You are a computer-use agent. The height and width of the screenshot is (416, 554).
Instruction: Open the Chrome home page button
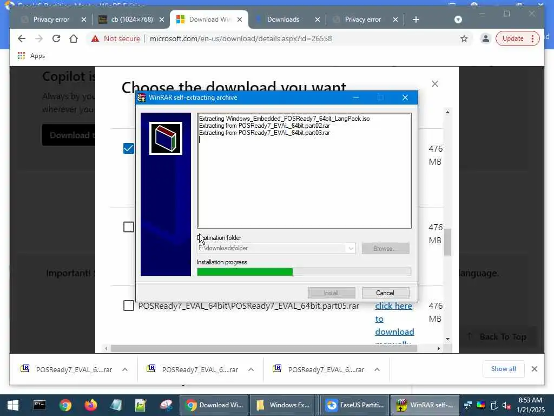[74, 38]
